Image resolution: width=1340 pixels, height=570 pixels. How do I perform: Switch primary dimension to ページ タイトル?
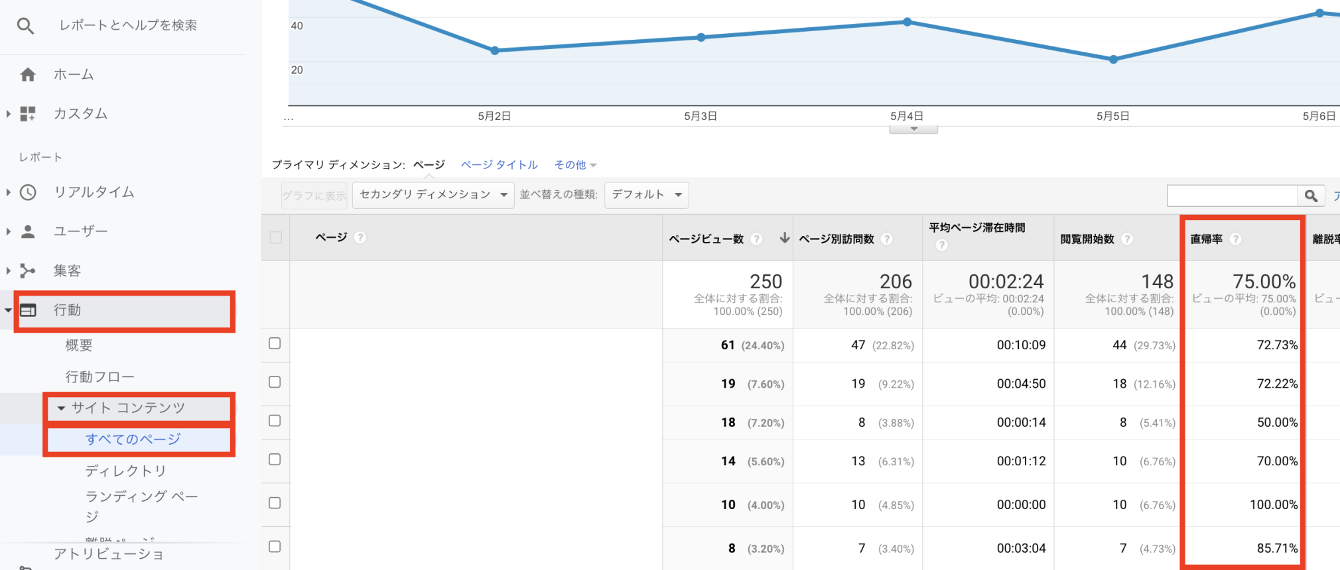[x=500, y=165]
